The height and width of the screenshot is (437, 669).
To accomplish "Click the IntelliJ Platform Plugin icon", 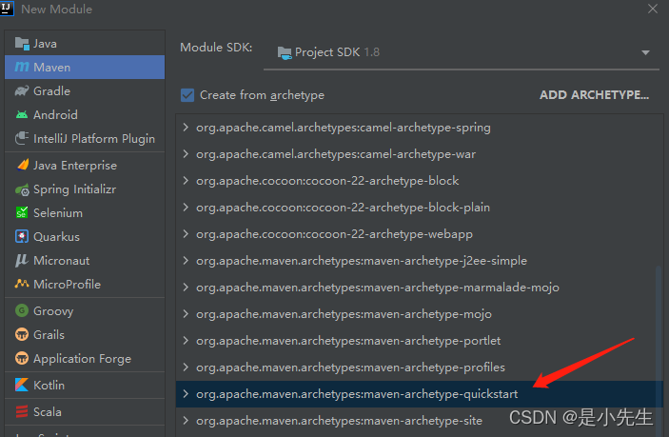I will pos(22,138).
